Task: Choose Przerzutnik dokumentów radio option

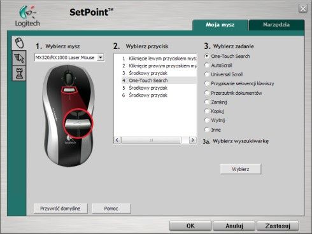Action: (207, 93)
